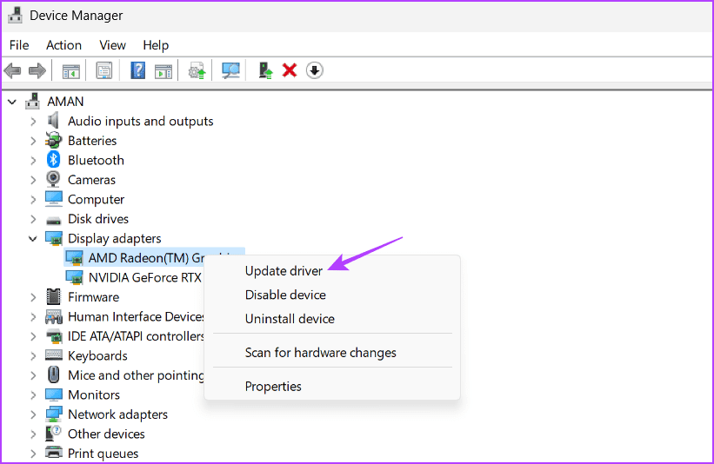Click the Mice and other pointing devices icon
The width and height of the screenshot is (714, 464).
(x=54, y=375)
